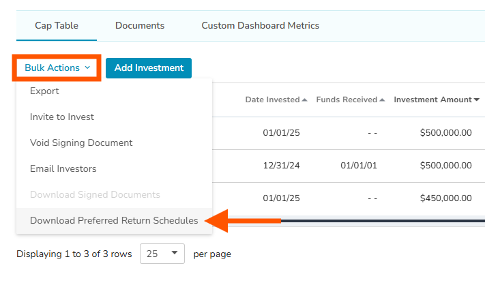The height and width of the screenshot is (285, 485).
Task: Expand the 25 rows per page selector
Action: 162,254
